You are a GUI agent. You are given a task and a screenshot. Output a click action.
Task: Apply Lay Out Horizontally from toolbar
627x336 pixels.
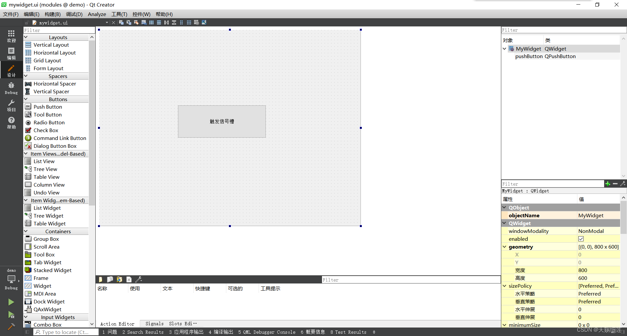pyautogui.click(x=152, y=23)
